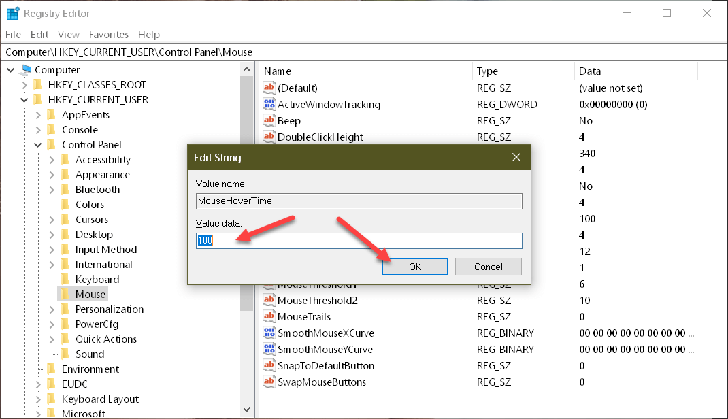Image resolution: width=728 pixels, height=419 pixels.
Task: Collapse the Computer root node
Action: (11, 70)
